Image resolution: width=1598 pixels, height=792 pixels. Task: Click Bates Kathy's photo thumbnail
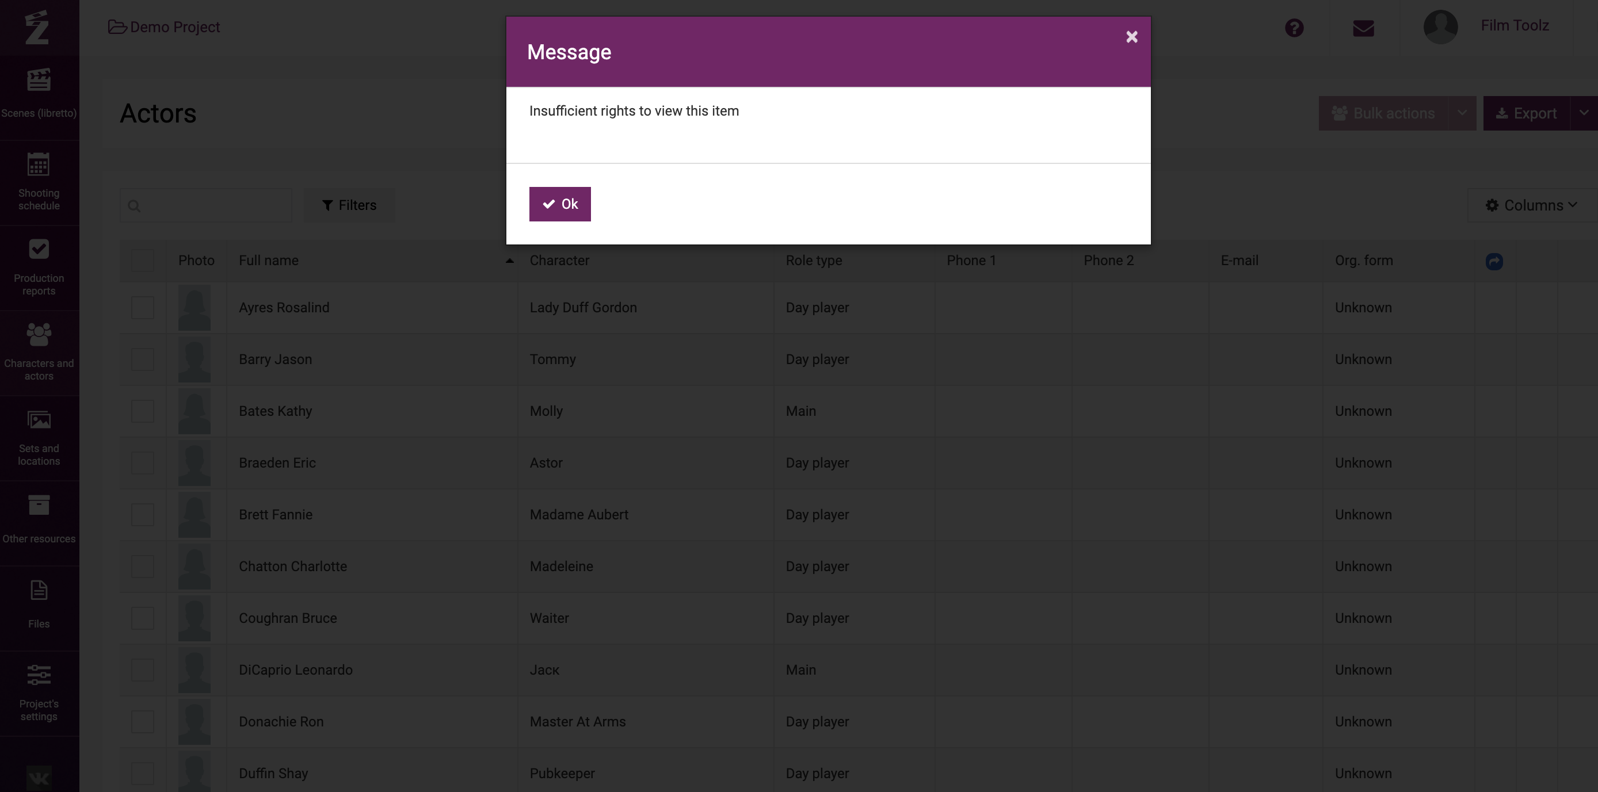pos(194,411)
